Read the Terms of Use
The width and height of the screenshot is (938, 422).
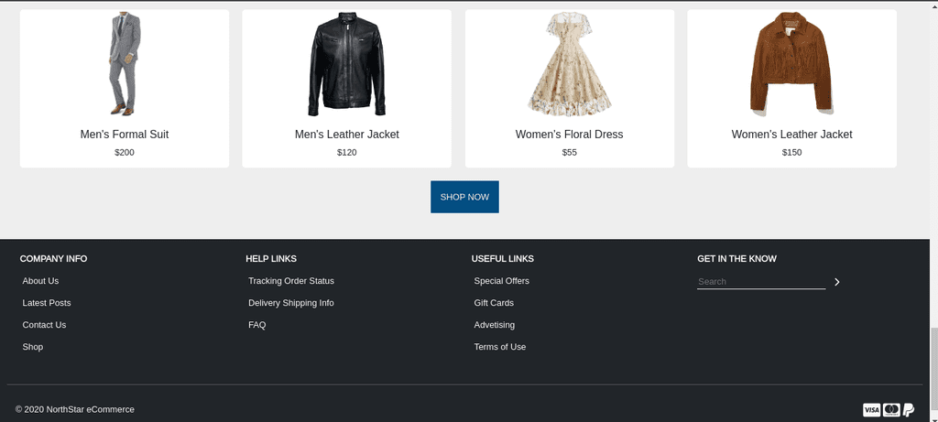[500, 347]
